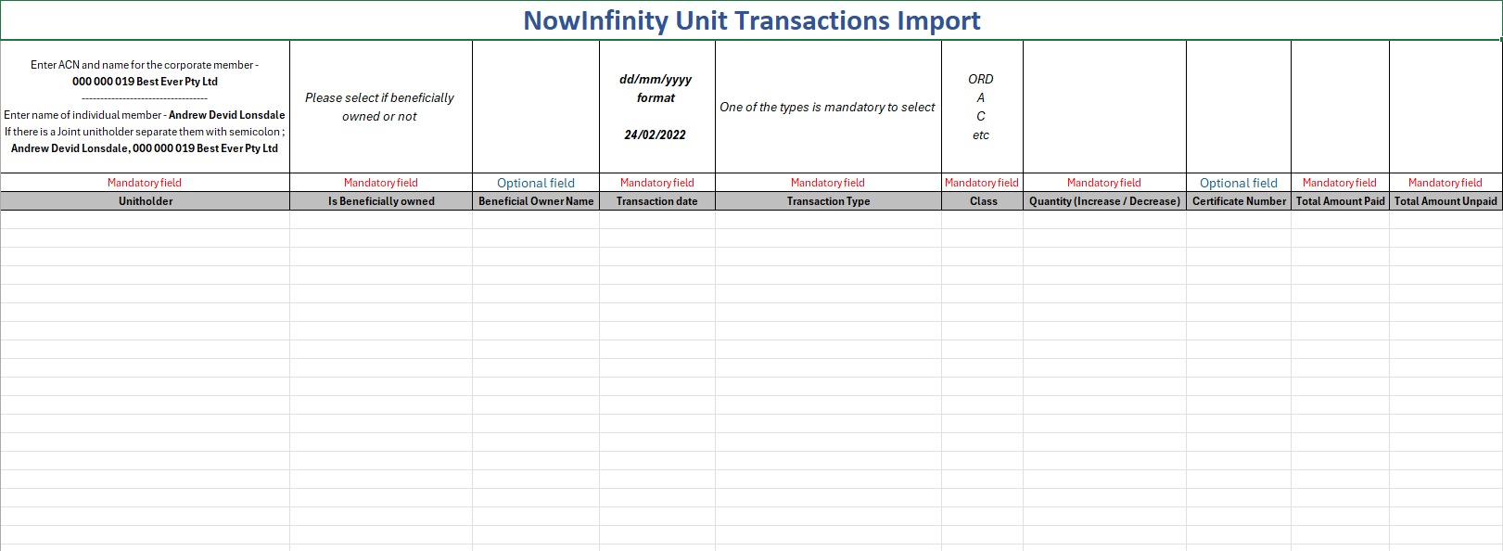Select the 'Please select if beneficially owned' cell

point(380,107)
